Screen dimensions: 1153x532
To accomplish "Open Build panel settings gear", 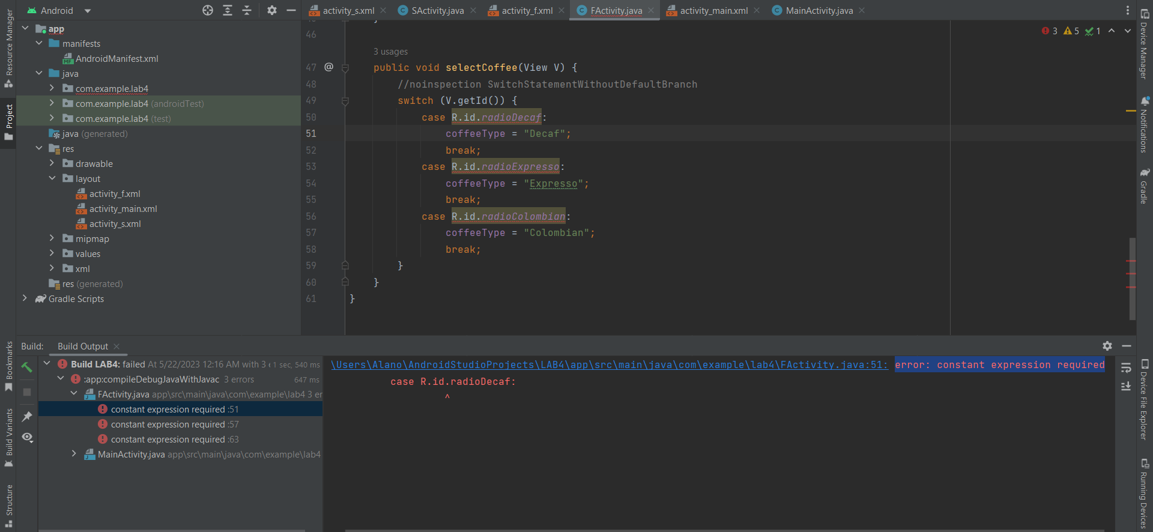I will point(1107,346).
